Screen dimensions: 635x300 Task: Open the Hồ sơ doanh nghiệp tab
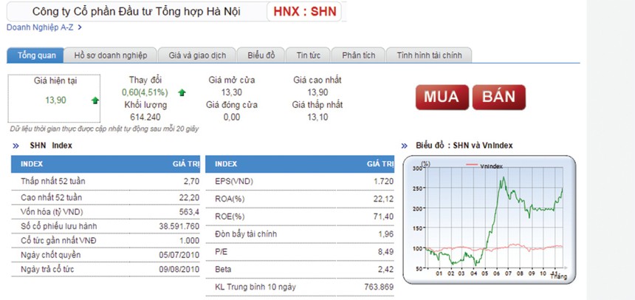pyautogui.click(x=111, y=55)
